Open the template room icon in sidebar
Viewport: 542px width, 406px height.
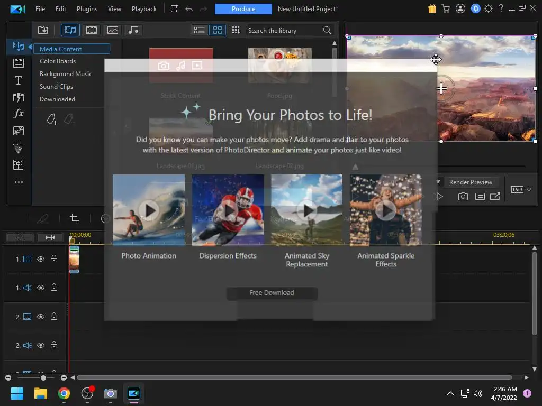[x=19, y=165]
